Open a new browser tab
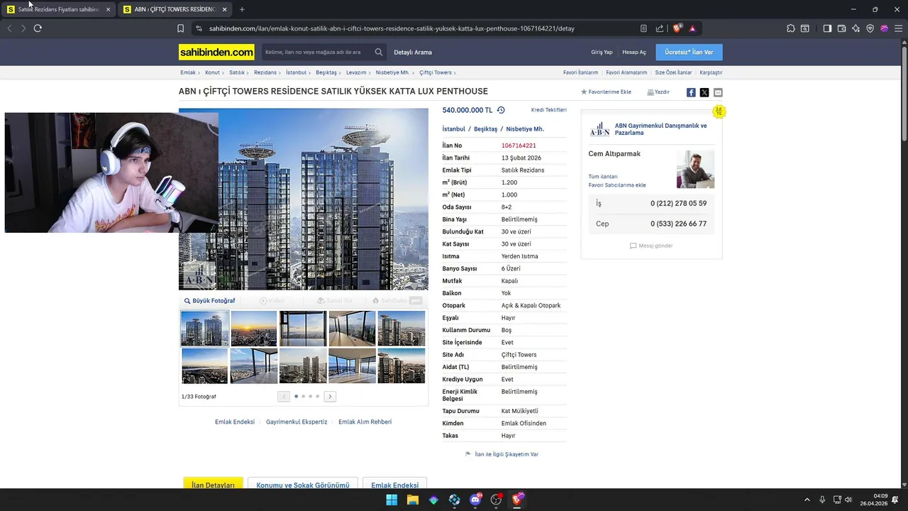 point(242,9)
